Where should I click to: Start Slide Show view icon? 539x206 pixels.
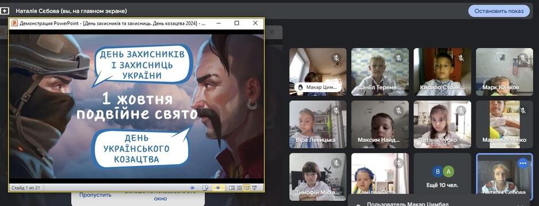pos(255,188)
